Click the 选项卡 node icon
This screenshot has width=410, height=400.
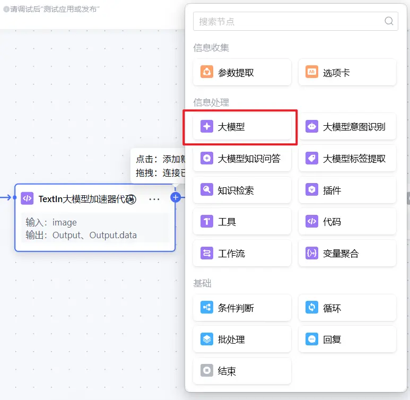point(312,72)
